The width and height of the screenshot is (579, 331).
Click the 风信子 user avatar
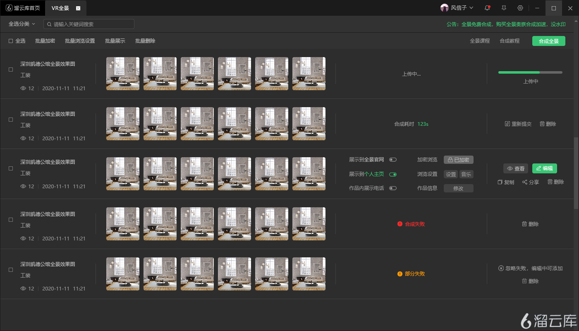pyautogui.click(x=445, y=8)
